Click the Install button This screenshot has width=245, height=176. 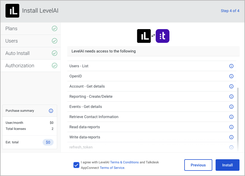tap(227, 165)
